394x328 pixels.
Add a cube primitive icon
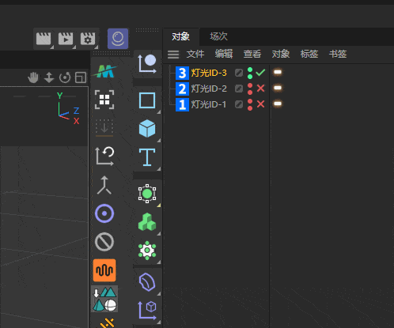tap(147, 128)
